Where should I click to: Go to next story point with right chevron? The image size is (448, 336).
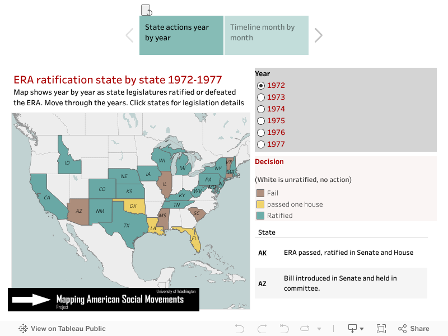pos(319,35)
